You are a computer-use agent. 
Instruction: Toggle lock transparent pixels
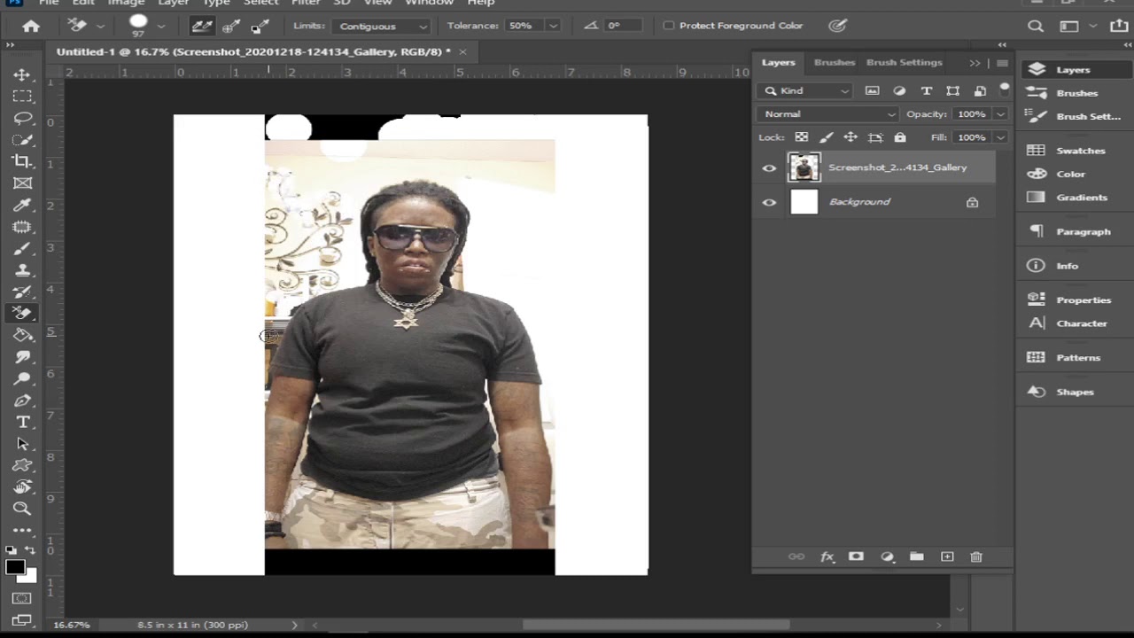[x=801, y=137]
